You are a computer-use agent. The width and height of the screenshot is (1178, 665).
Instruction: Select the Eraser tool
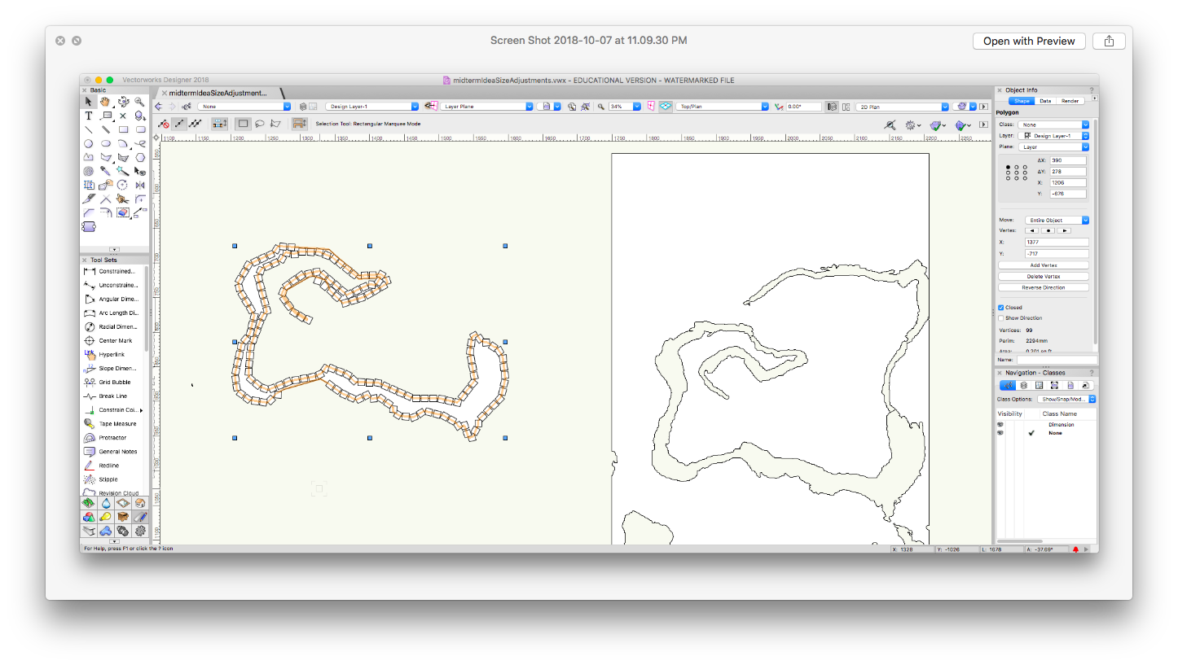123,212
